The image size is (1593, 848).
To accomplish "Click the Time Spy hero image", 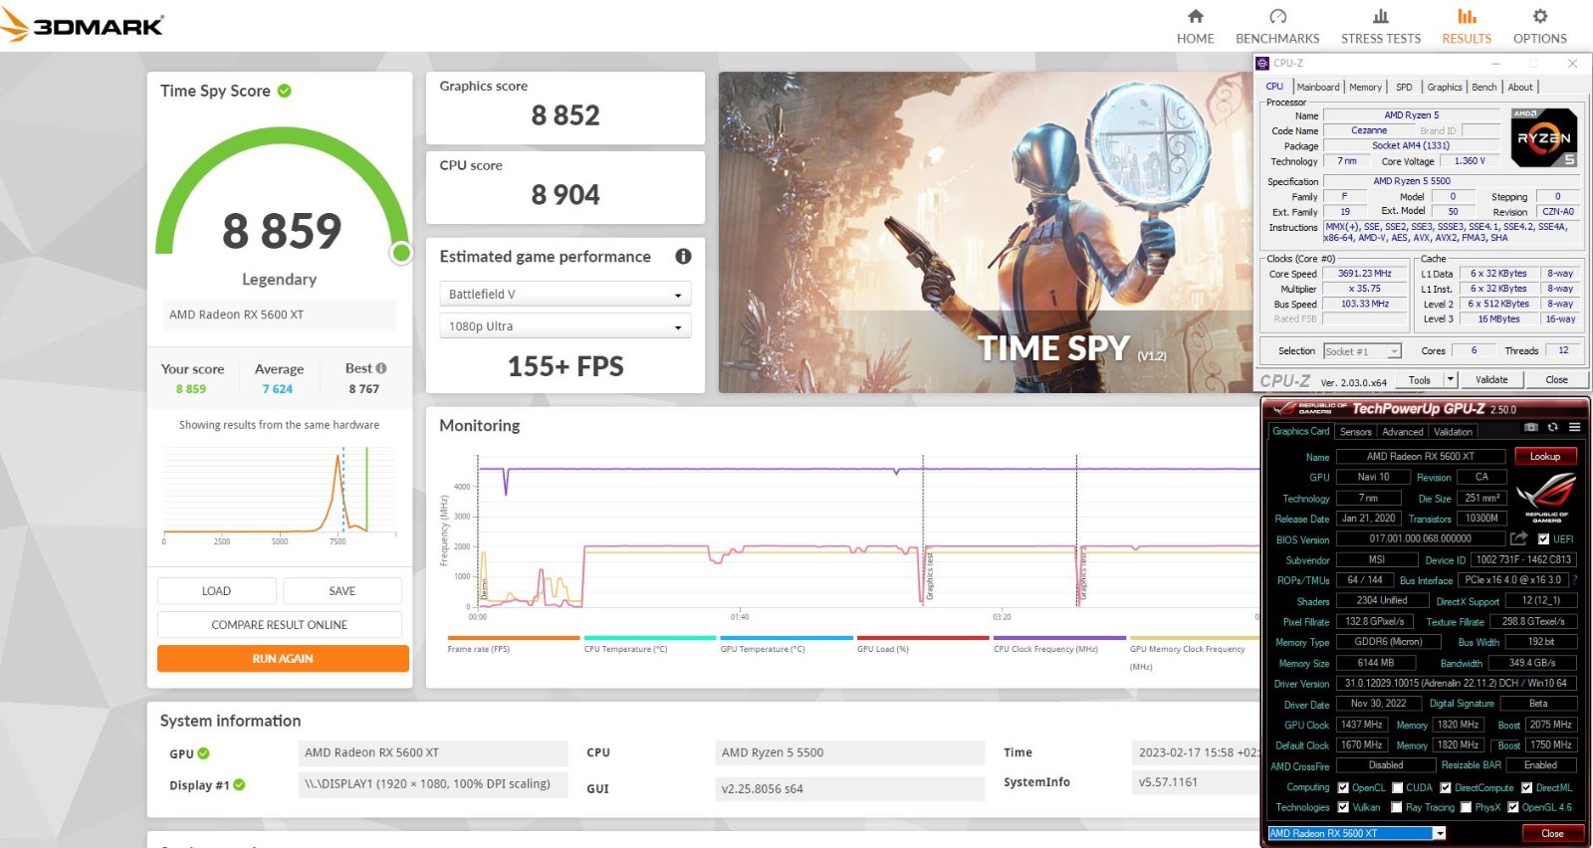I will [x=986, y=232].
